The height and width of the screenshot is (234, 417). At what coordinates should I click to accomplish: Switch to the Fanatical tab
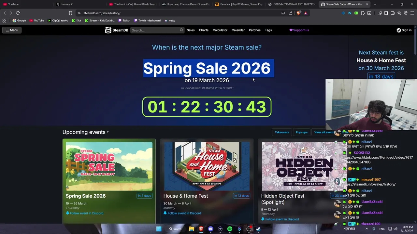point(239,4)
